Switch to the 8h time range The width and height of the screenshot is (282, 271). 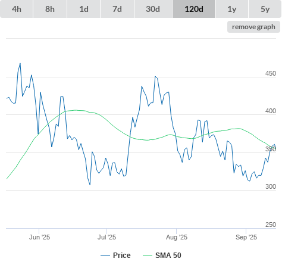pos(50,9)
